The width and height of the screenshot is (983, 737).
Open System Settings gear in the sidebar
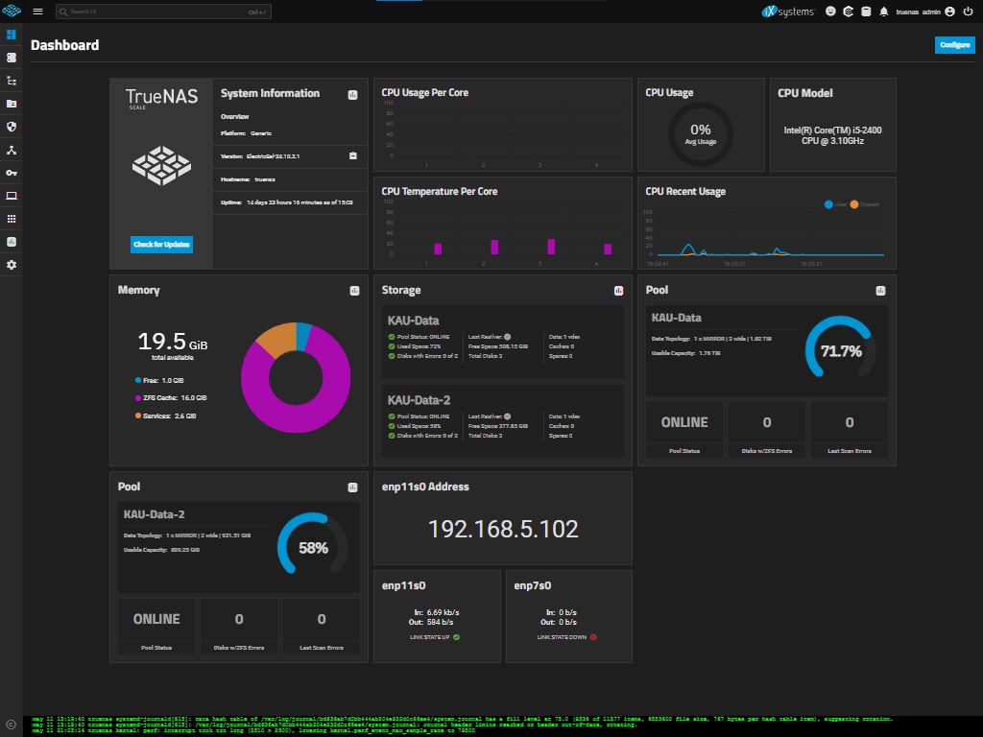pyautogui.click(x=12, y=265)
